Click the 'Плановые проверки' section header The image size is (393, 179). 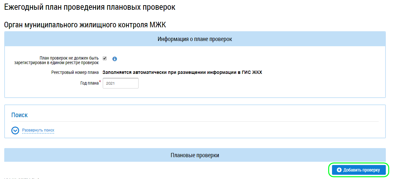[195, 155]
